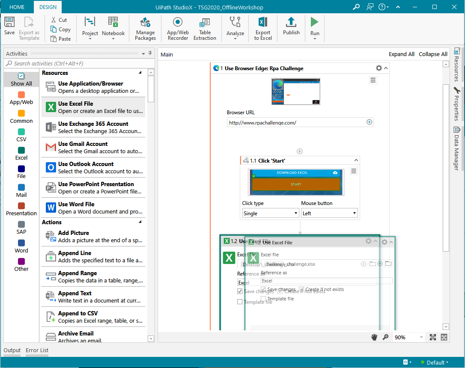Open Resources side panel
The height and width of the screenshot is (368, 465).
tap(457, 65)
